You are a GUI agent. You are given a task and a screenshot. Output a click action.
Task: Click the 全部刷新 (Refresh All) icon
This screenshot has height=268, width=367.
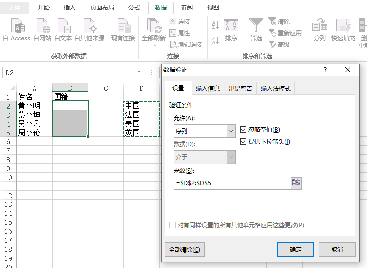tap(154, 26)
